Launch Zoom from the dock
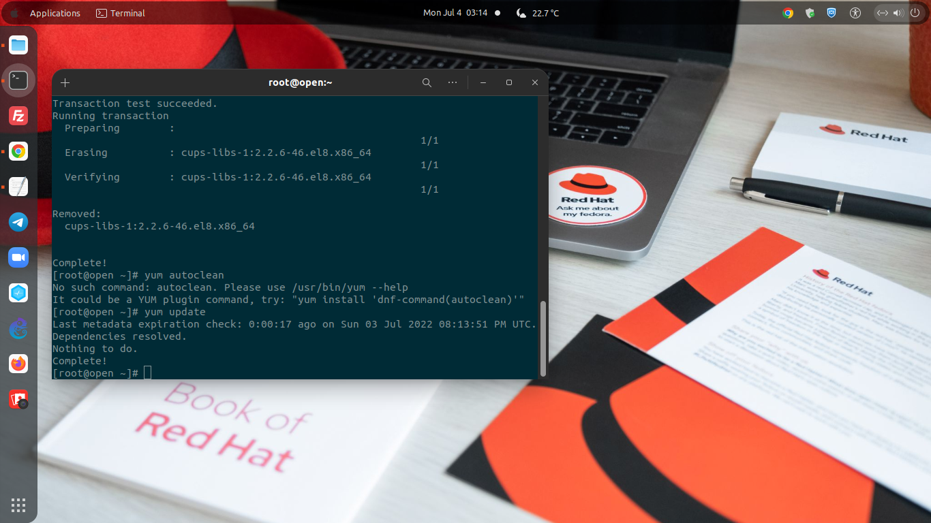The image size is (931, 523). (18, 257)
